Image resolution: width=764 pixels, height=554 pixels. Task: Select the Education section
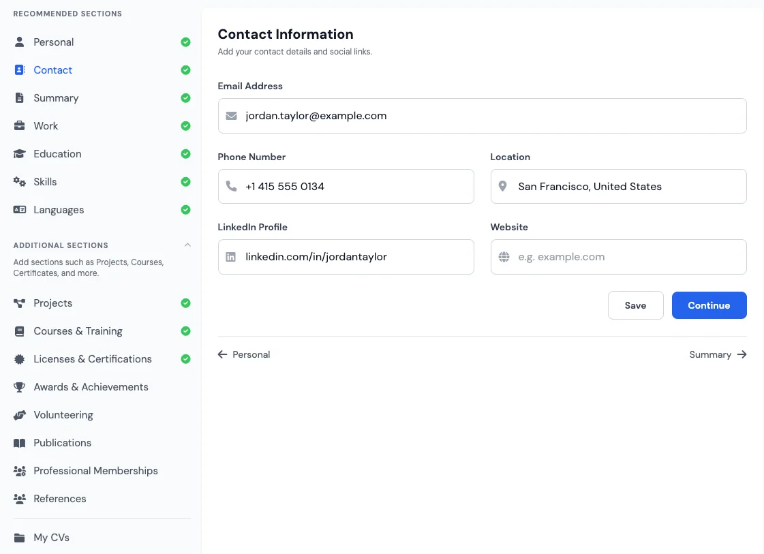click(102, 154)
